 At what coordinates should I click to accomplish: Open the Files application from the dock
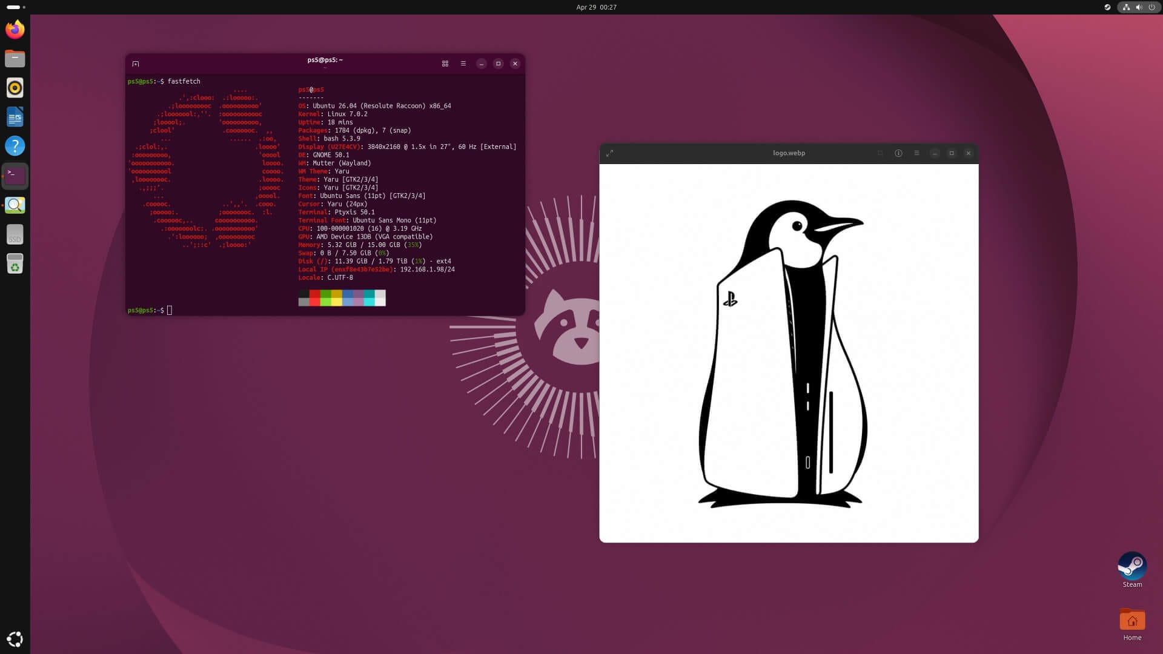coord(15,58)
